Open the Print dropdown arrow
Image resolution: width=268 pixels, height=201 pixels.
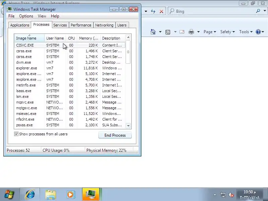[x=198, y=32]
